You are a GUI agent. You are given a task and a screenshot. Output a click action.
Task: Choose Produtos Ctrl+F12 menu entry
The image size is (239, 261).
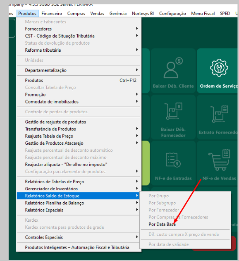pos(79,80)
